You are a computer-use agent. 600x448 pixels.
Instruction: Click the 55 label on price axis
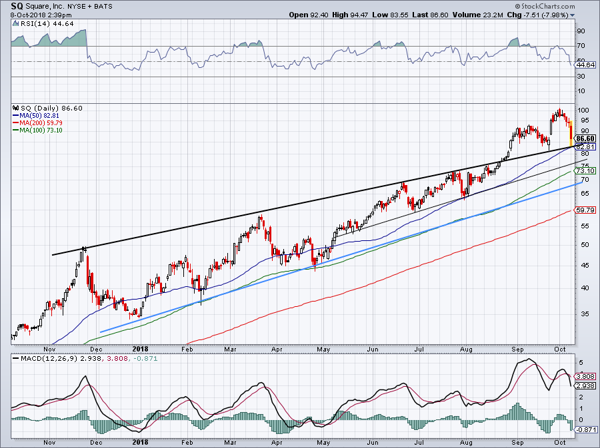[x=585, y=226]
